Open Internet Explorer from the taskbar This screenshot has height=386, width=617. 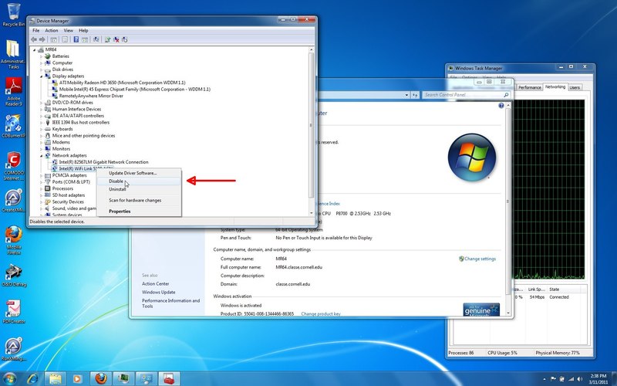(32, 379)
